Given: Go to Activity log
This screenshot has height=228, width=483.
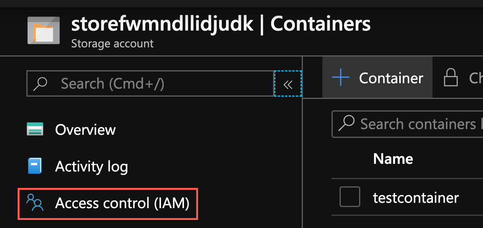Looking at the screenshot, I should 91,167.
